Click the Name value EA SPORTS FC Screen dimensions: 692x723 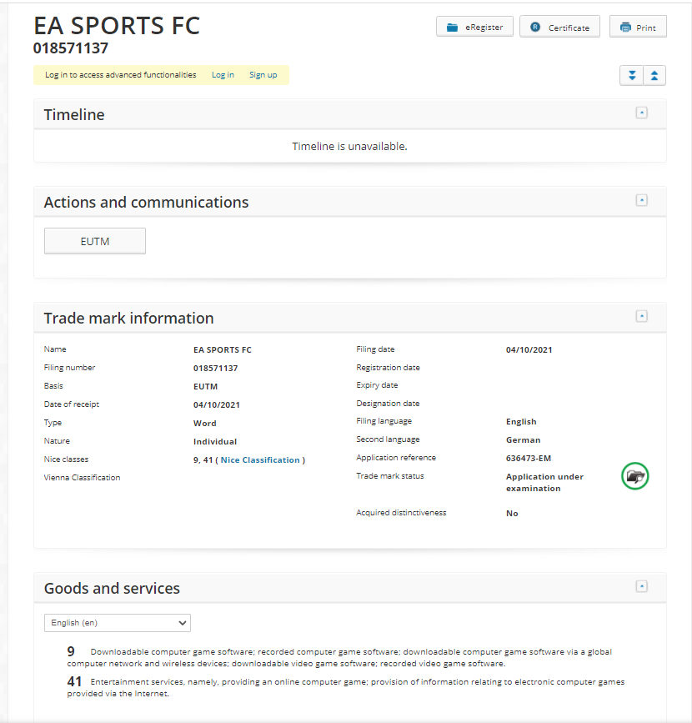pos(223,350)
